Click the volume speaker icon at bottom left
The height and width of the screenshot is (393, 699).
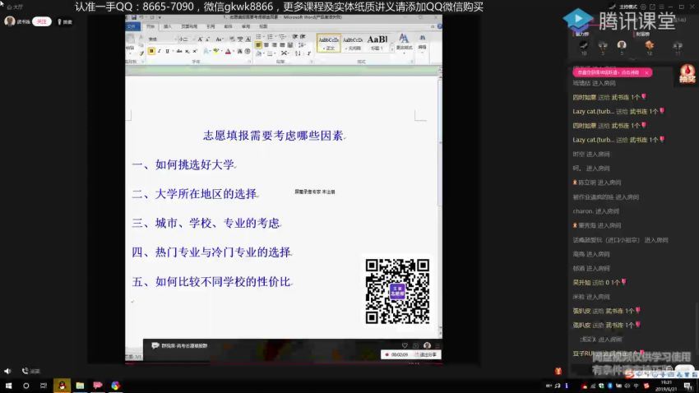(7, 371)
